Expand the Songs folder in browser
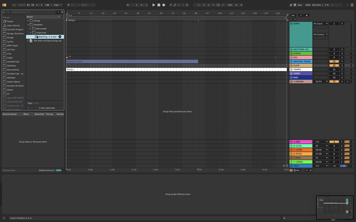 (28, 21)
